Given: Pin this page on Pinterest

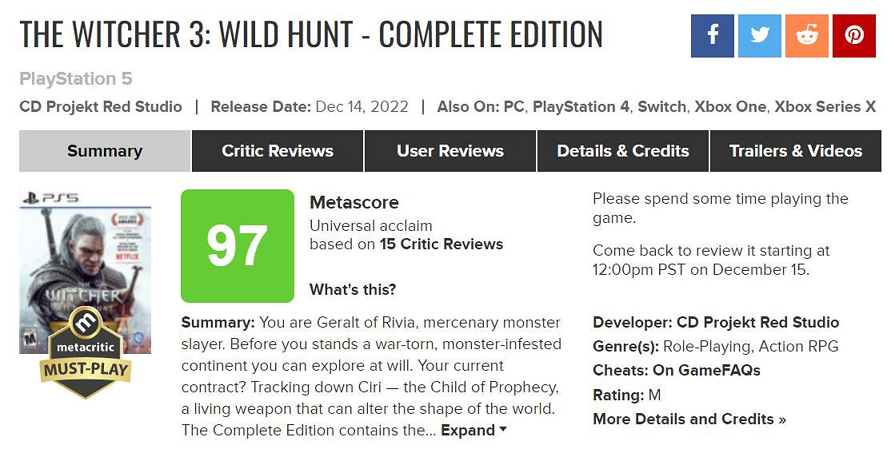Looking at the screenshot, I should [854, 36].
